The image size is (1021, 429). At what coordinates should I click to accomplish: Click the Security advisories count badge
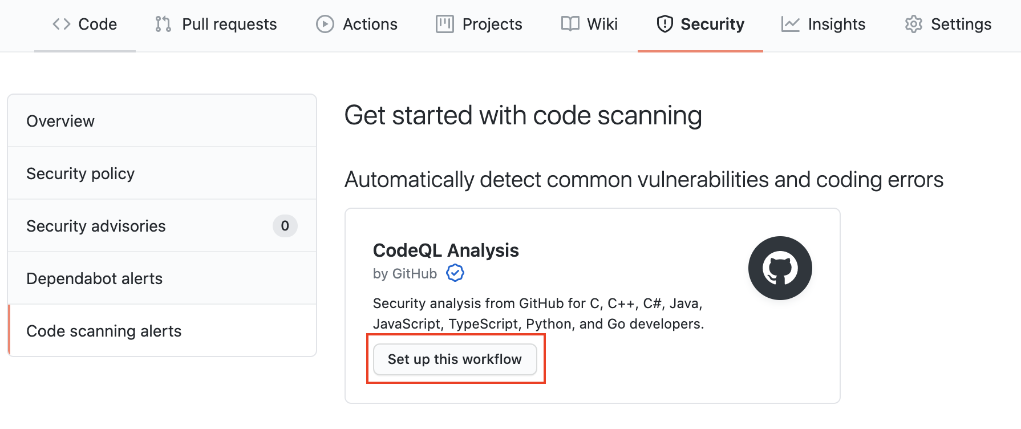point(285,226)
